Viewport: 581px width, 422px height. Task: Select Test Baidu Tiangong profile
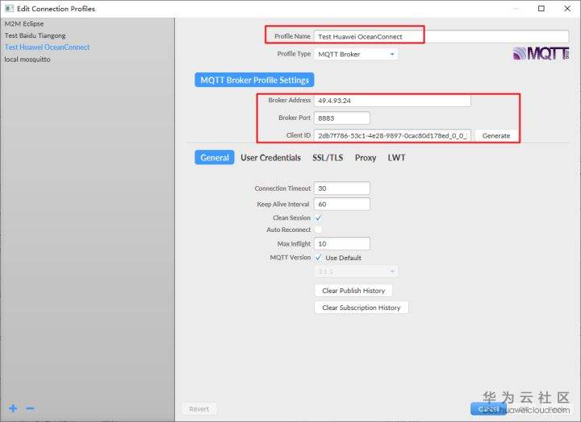36,35
